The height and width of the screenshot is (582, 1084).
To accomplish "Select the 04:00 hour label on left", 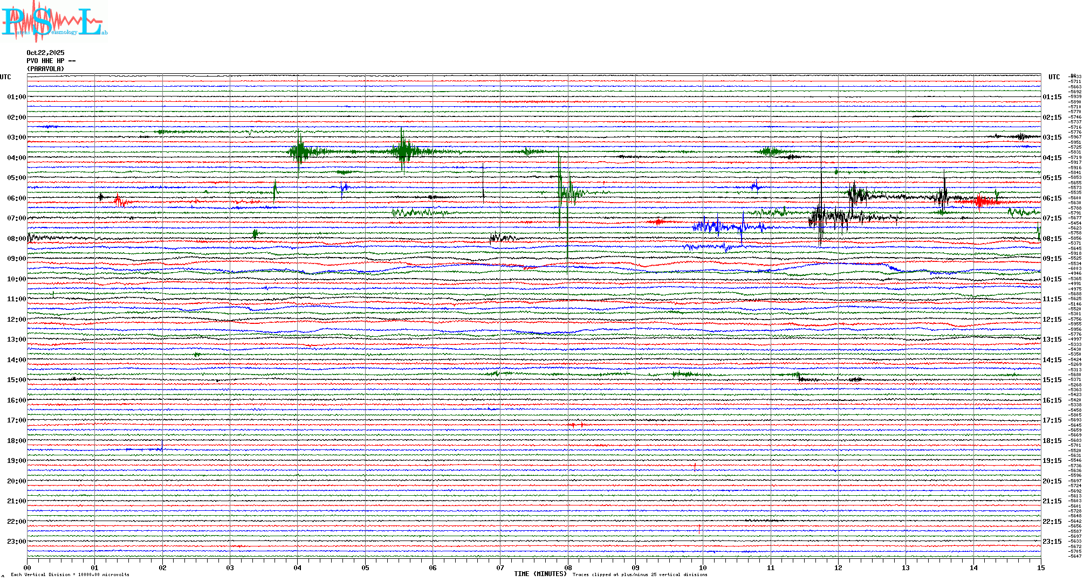I will [x=16, y=158].
